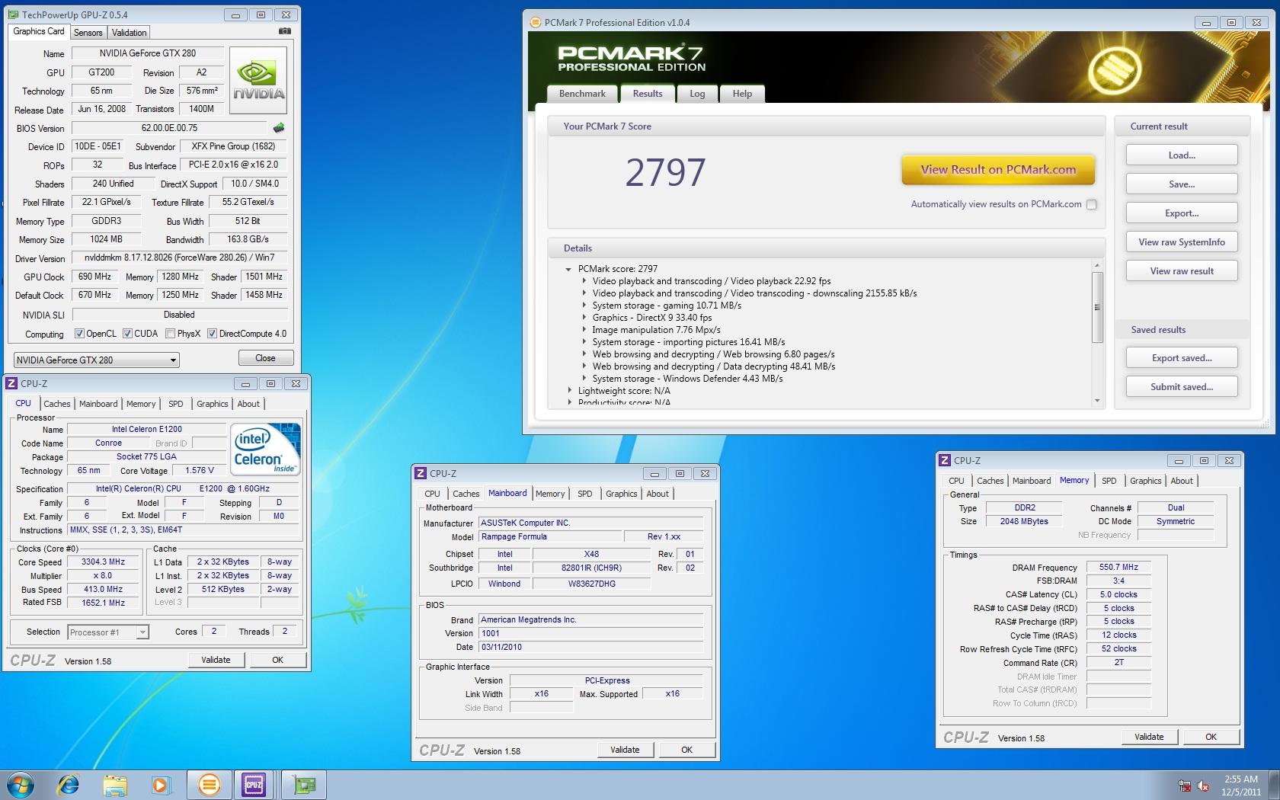Image resolution: width=1280 pixels, height=800 pixels.
Task: Open Windows Media Player from the taskbar
Action: [161, 785]
